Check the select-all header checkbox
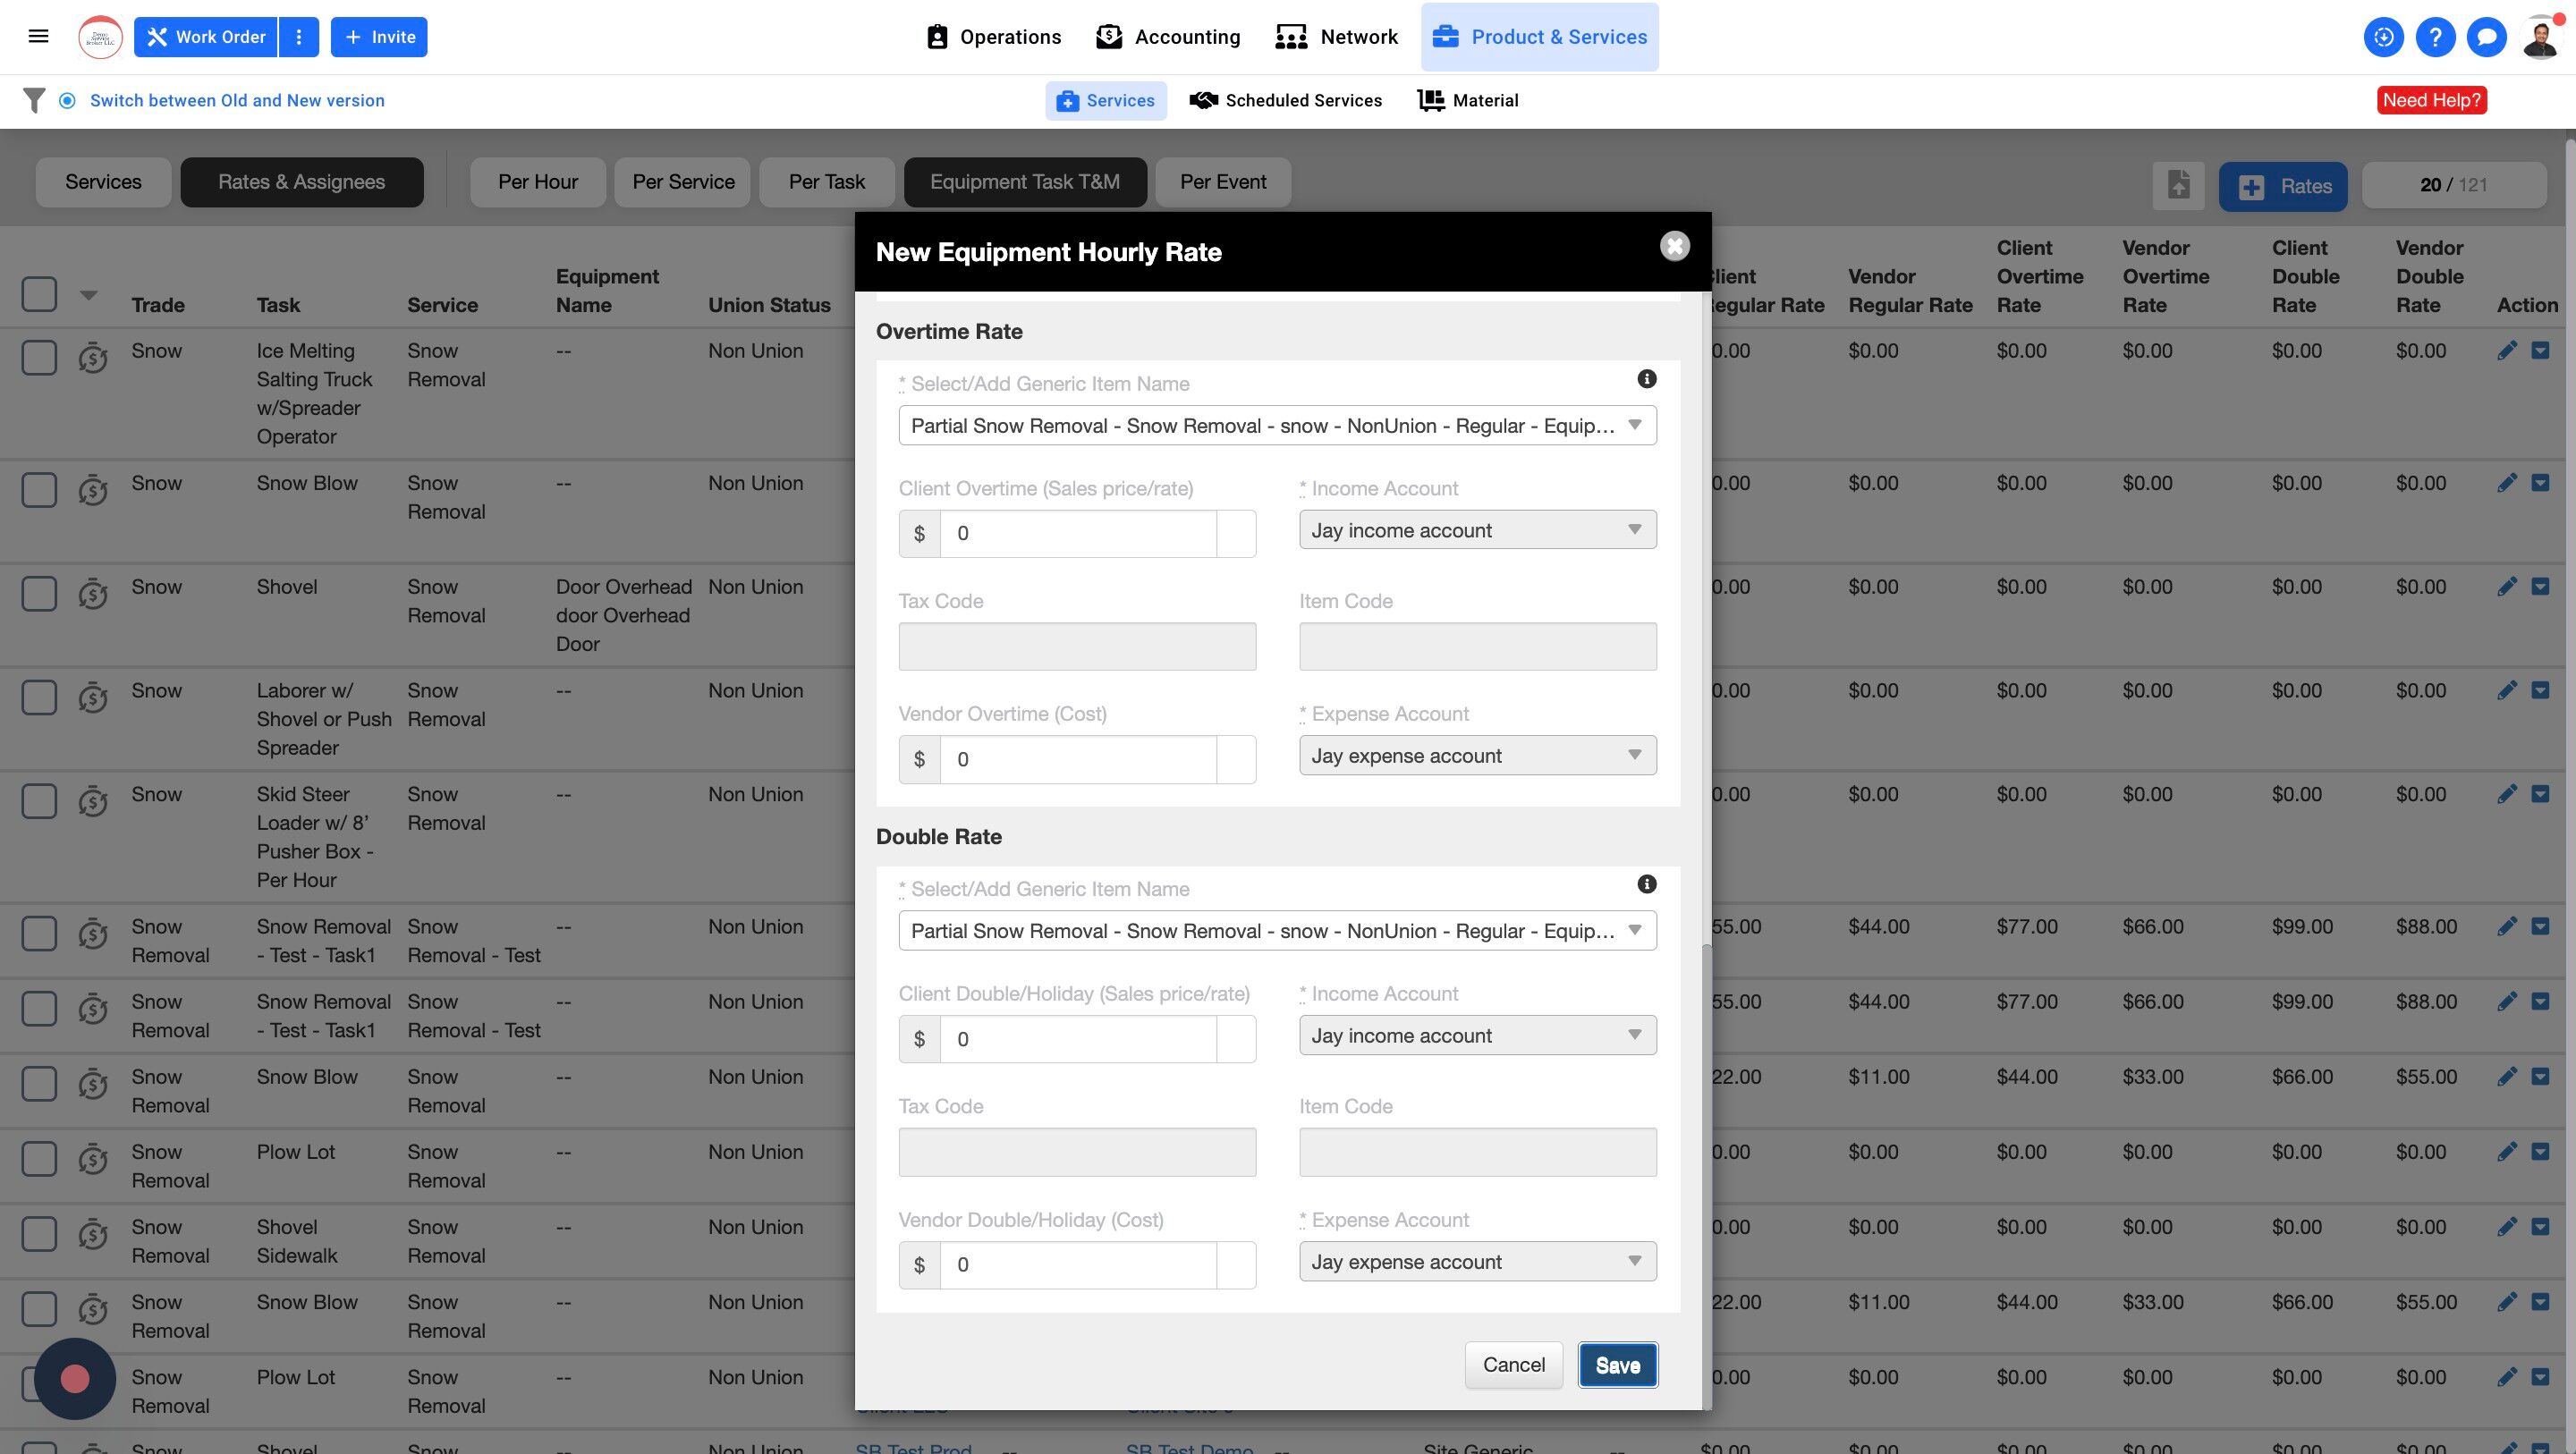Viewport: 2576px width, 1454px height. 39,294
